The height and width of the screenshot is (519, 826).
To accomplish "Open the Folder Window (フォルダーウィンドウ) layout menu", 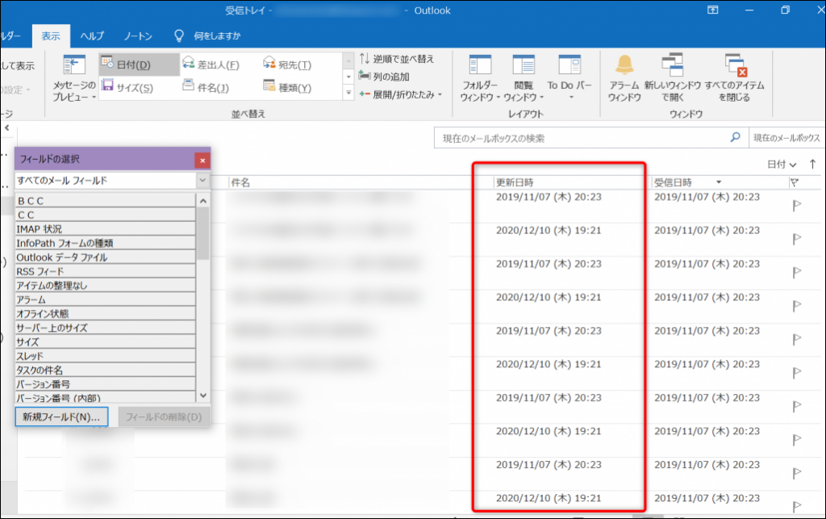I will (480, 78).
